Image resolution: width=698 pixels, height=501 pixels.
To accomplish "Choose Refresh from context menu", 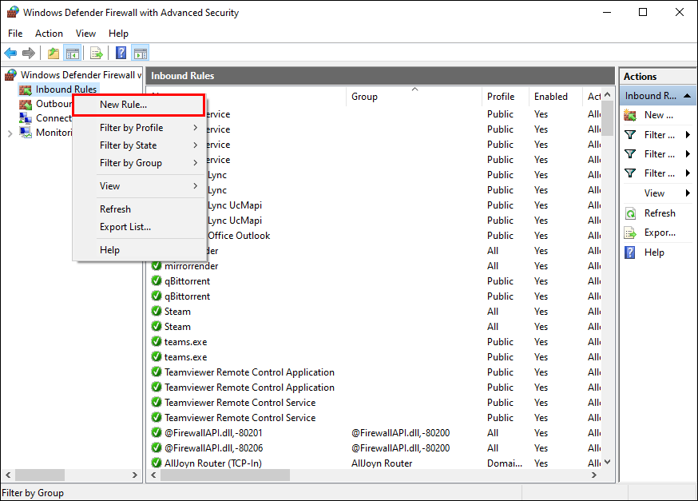I will click(x=138, y=209).
